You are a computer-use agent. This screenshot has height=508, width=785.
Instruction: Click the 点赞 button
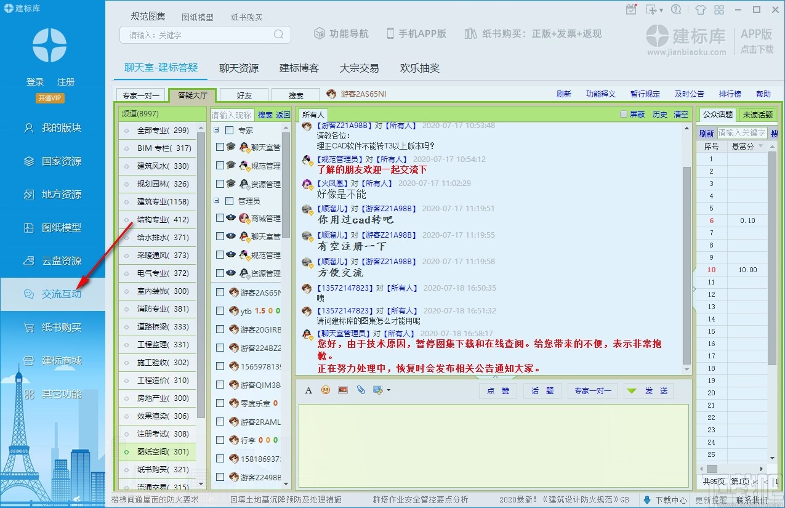click(x=498, y=391)
